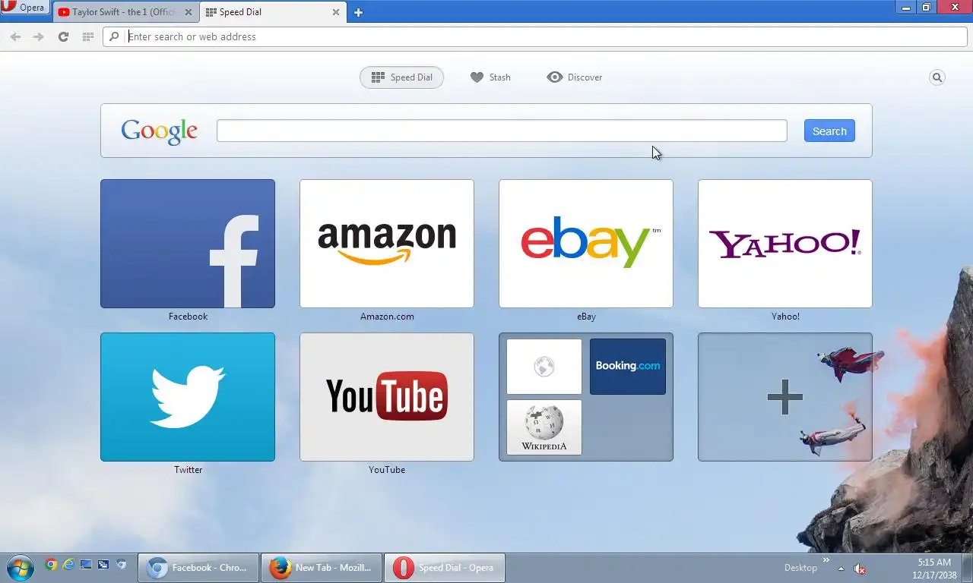Click the Speed Dial search magnifier icon

coord(937,77)
